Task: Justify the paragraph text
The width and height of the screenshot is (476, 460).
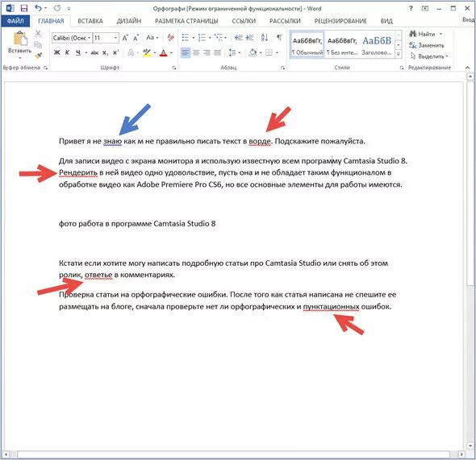Action: coord(217,52)
